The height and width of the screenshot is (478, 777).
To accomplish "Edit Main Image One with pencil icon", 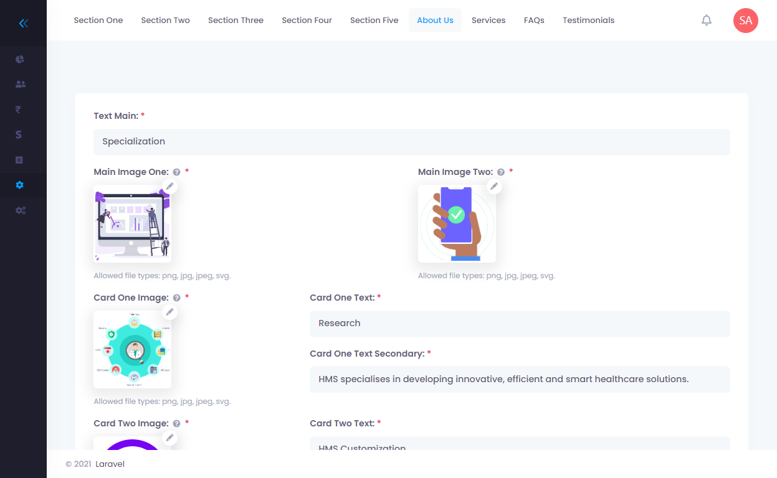I will (169, 186).
